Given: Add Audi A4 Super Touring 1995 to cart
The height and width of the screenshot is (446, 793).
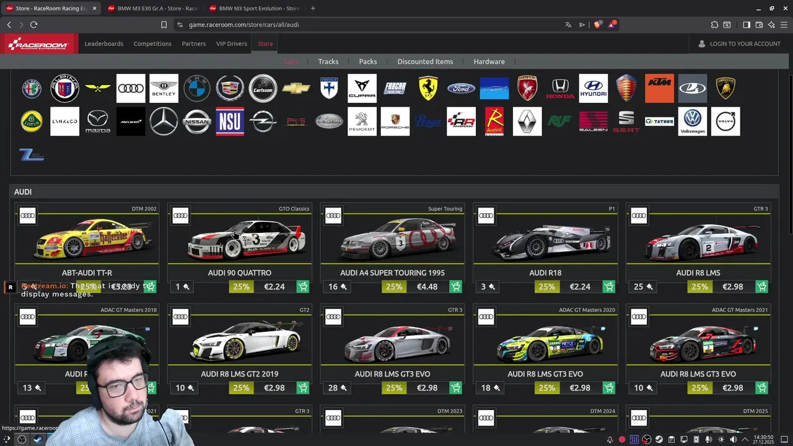Looking at the screenshot, I should (x=456, y=287).
